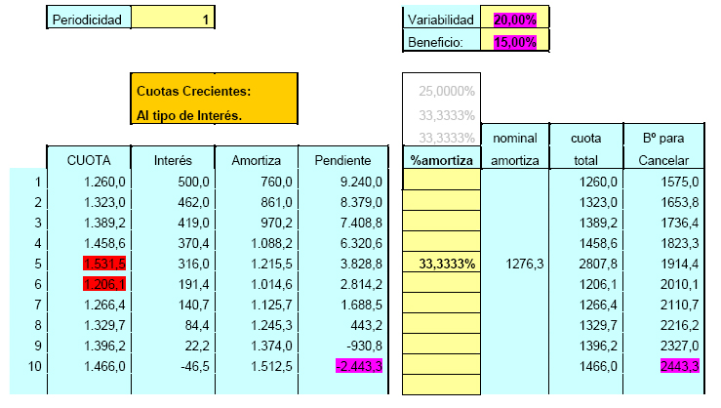The width and height of the screenshot is (721, 408).
Task: Click the %amortiza header cell
Action: coord(442,159)
